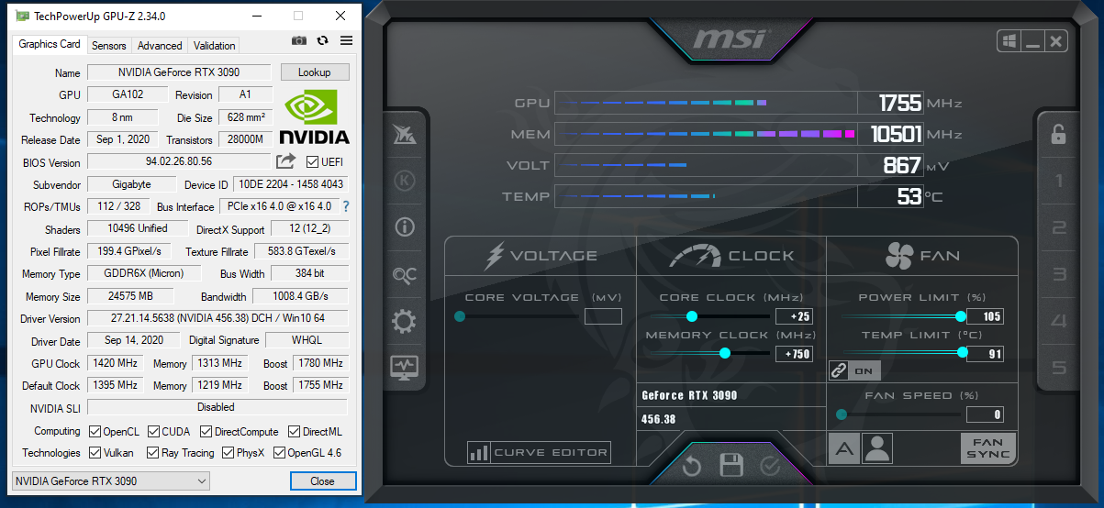Open Afterburner information icon

click(405, 227)
